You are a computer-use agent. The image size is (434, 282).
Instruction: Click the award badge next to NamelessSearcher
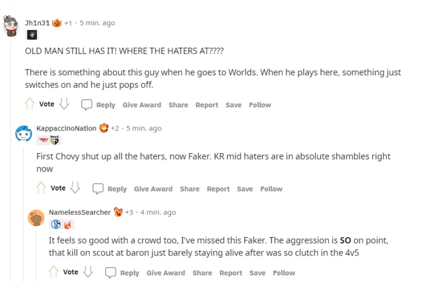coord(118,212)
